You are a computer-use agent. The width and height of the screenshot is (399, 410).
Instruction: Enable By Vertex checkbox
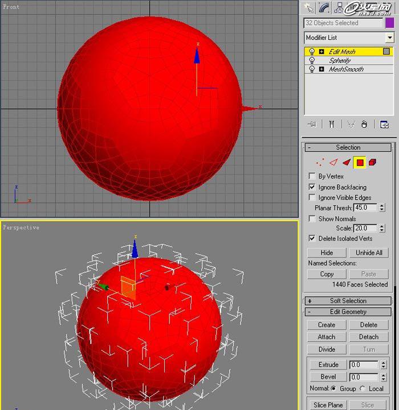(x=312, y=176)
